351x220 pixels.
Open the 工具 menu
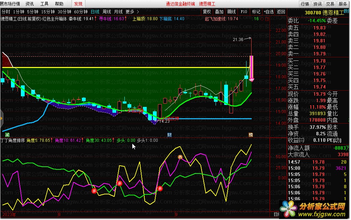[44, 4]
